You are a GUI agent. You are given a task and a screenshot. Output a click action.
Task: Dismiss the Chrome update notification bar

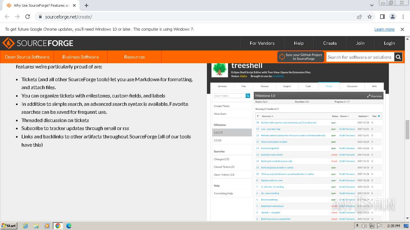click(402, 29)
